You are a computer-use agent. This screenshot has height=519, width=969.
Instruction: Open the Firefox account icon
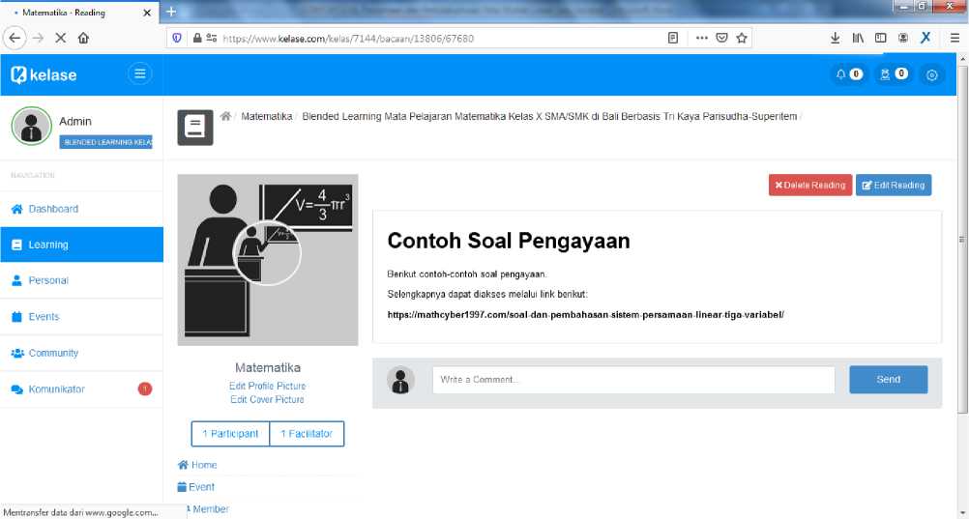click(903, 39)
